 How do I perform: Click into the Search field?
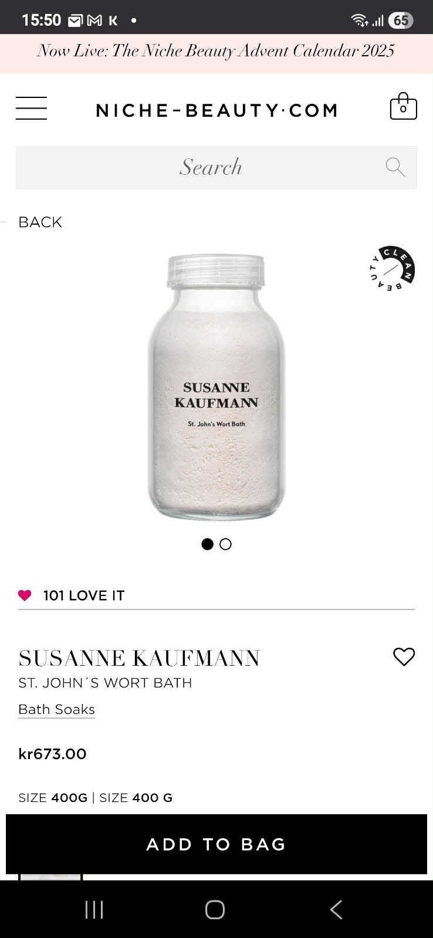[x=216, y=168]
